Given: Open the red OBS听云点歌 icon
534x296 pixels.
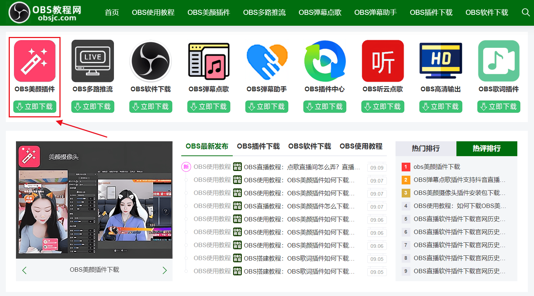Looking at the screenshot, I should click(x=382, y=61).
